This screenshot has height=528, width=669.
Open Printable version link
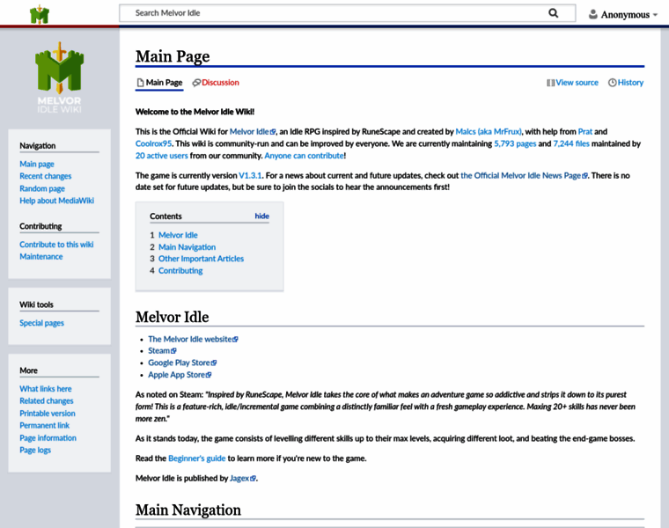click(x=48, y=414)
